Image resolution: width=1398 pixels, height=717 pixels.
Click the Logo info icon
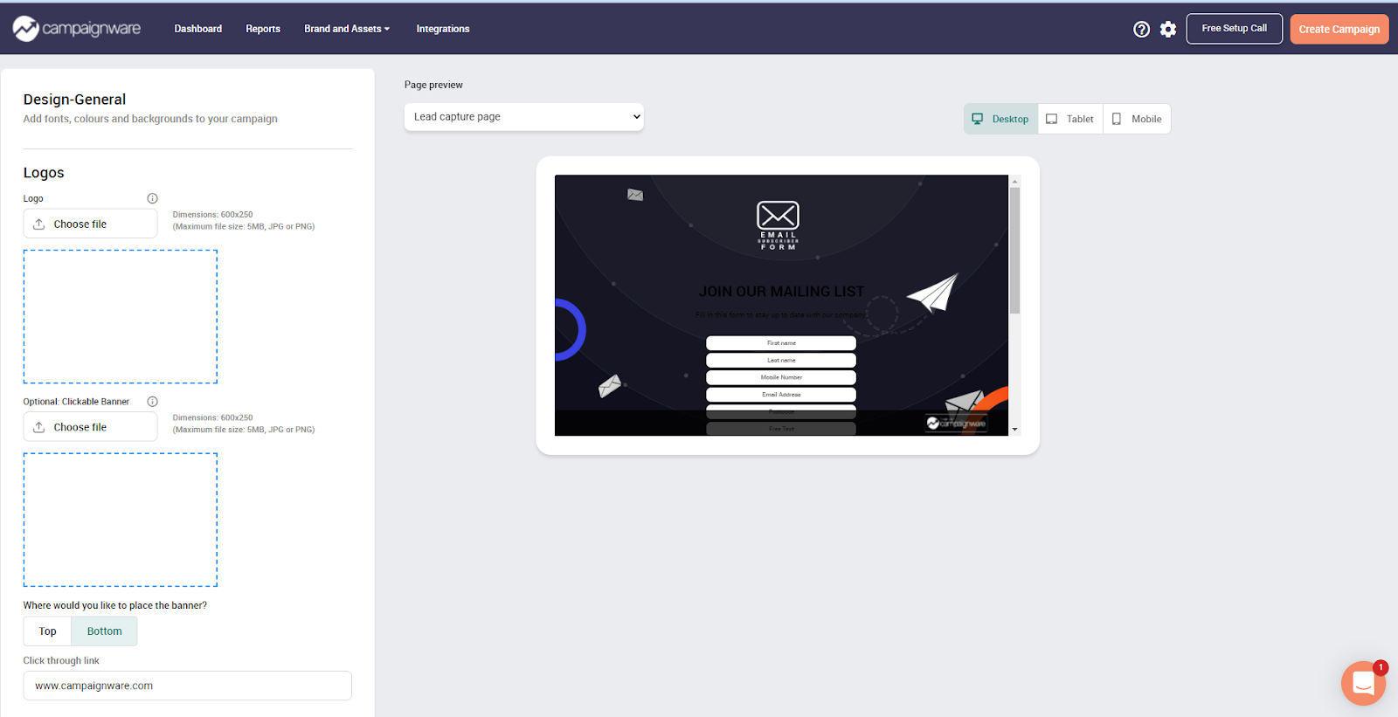pos(152,198)
